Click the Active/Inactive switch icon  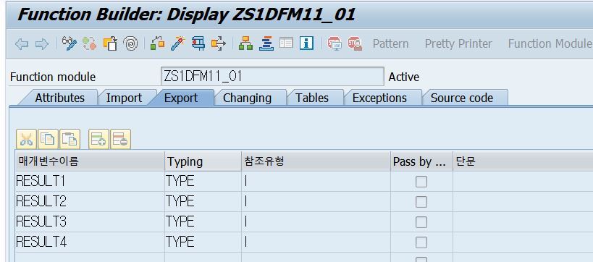90,44
